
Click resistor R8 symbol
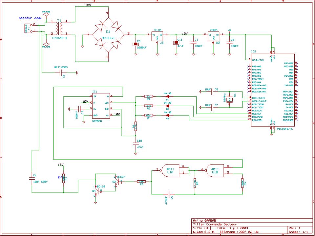[195, 183]
